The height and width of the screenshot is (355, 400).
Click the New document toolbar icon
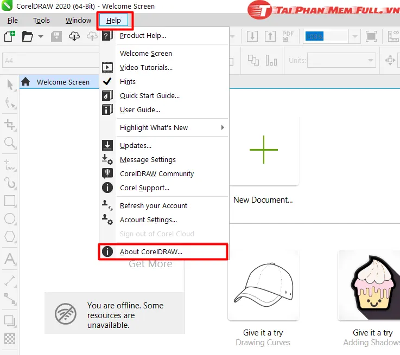click(x=10, y=36)
